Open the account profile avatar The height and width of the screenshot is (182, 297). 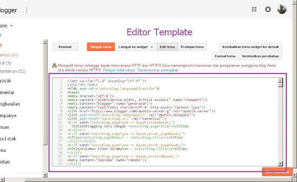point(282,9)
